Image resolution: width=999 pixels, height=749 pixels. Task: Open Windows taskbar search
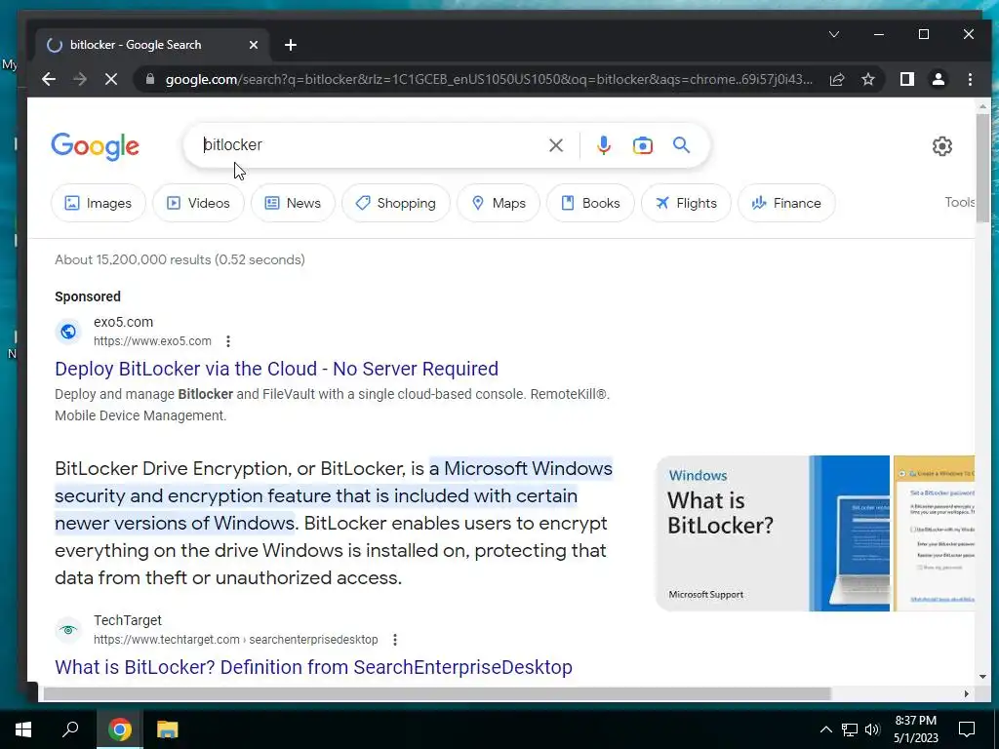pyautogui.click(x=70, y=729)
